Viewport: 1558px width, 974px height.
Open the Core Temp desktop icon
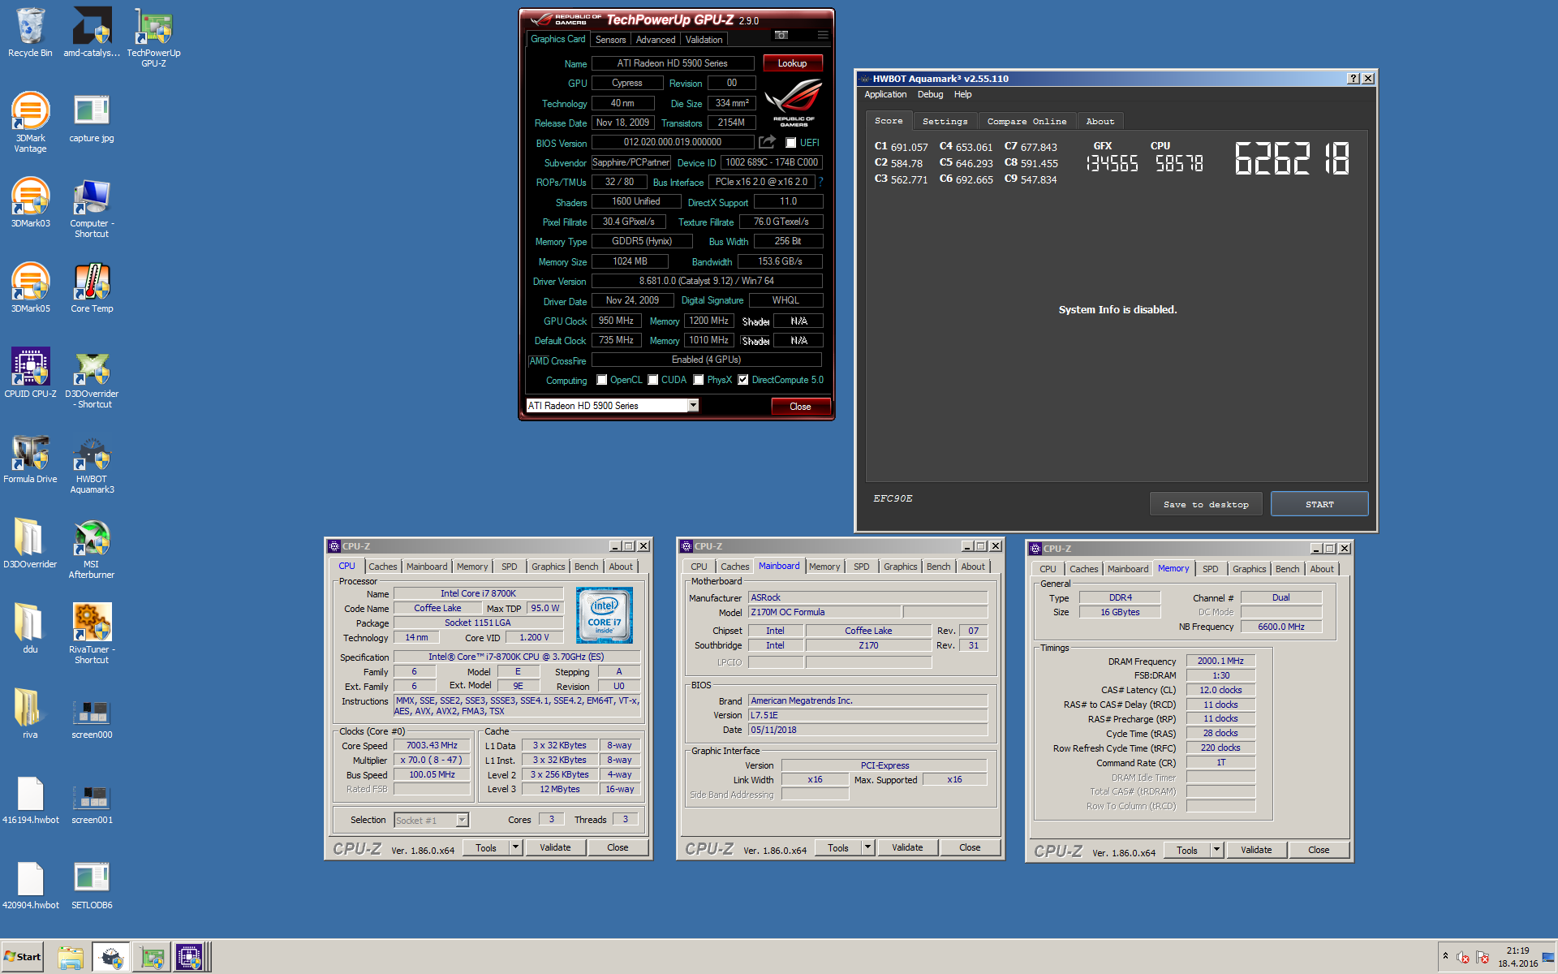point(92,288)
